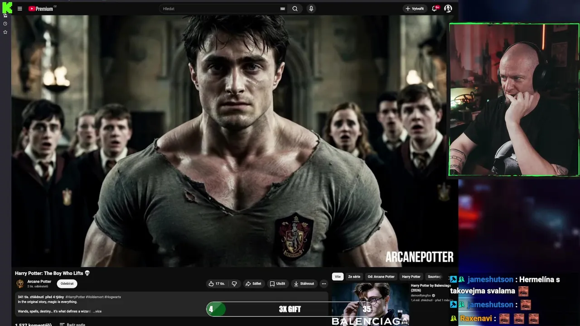Viewport: 580px width, 326px height.
Task: Click jameshutson's 'Hermelína s' chat message
Action: pyautogui.click(x=505, y=285)
